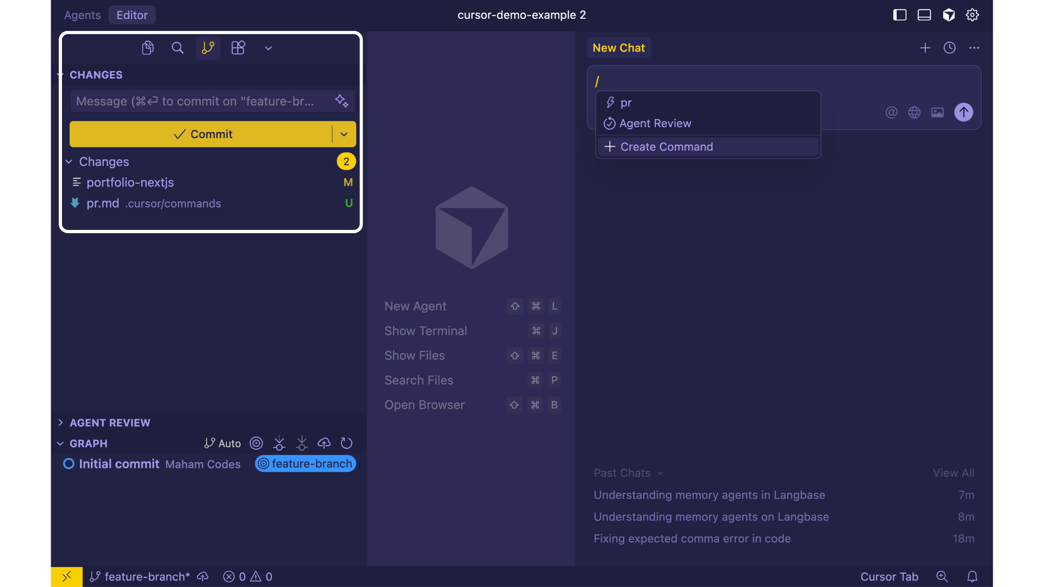Generate commit message with sparkle icon
The width and height of the screenshot is (1044, 587).
click(341, 101)
